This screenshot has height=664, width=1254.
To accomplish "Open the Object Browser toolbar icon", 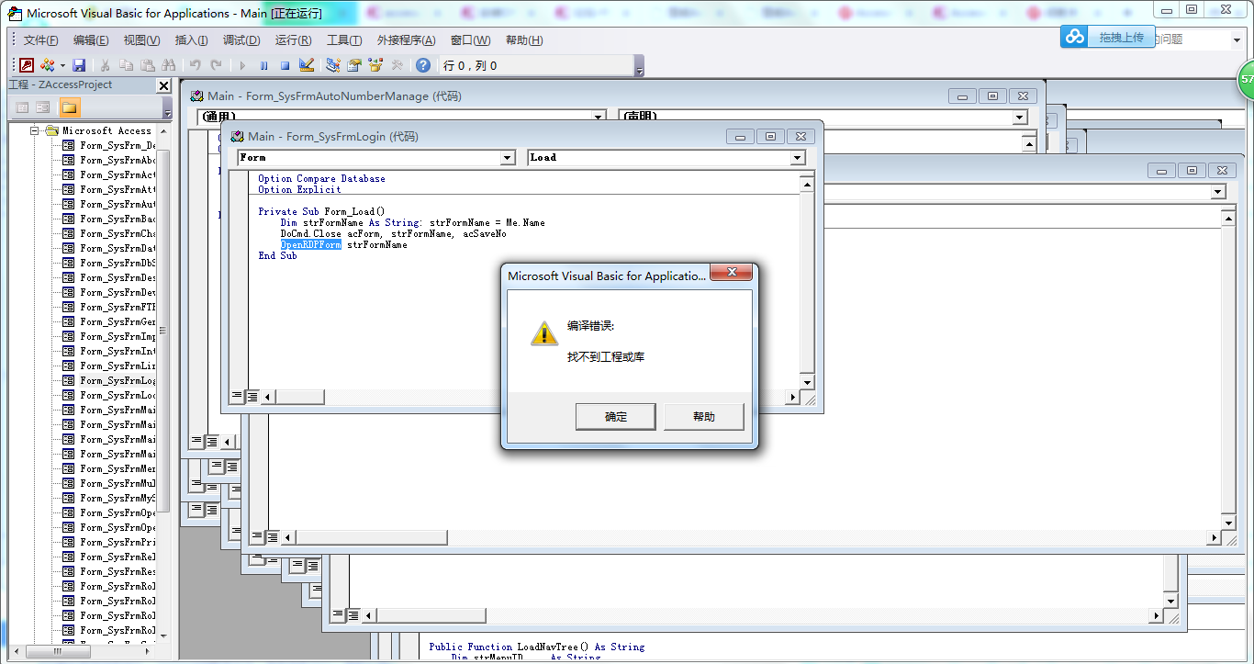I will pos(375,65).
